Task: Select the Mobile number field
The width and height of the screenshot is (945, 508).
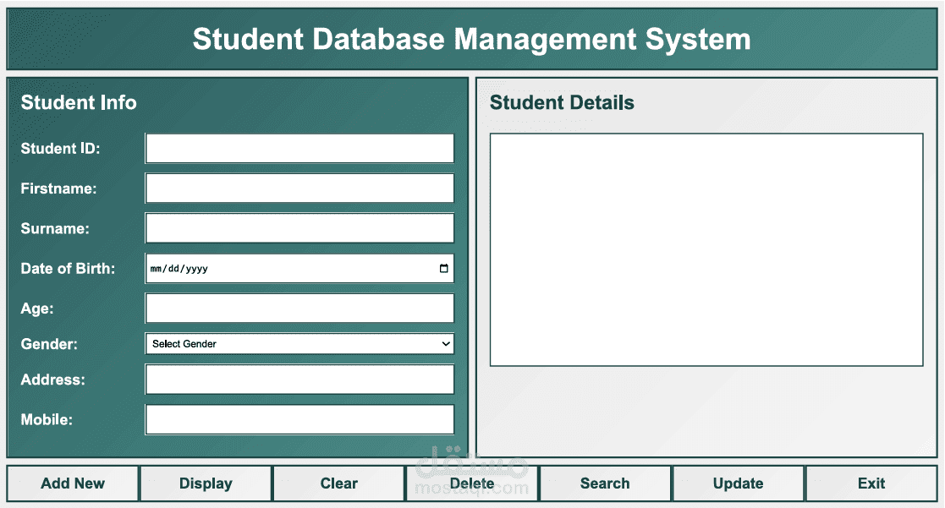Action: [x=299, y=419]
